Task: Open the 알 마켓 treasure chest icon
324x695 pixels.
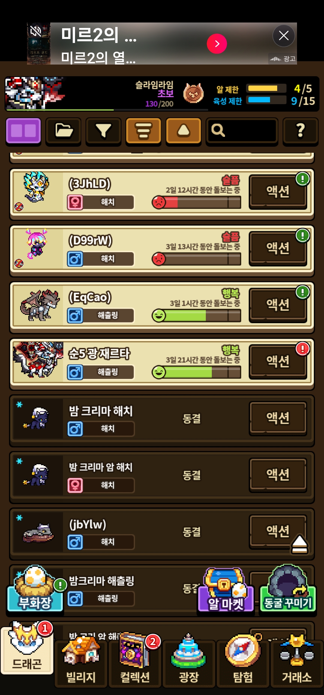Action: tap(226, 590)
